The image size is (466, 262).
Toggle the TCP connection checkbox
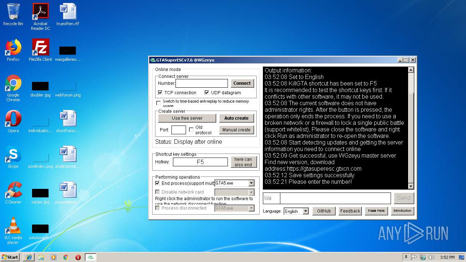pyautogui.click(x=160, y=93)
